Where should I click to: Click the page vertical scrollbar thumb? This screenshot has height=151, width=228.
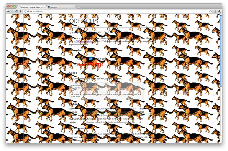click(x=221, y=51)
